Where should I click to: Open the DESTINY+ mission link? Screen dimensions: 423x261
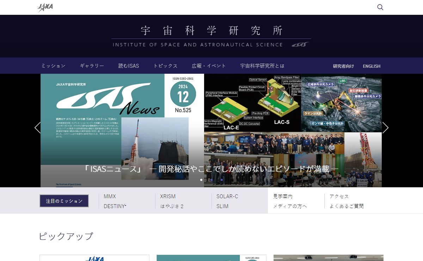coord(115,206)
